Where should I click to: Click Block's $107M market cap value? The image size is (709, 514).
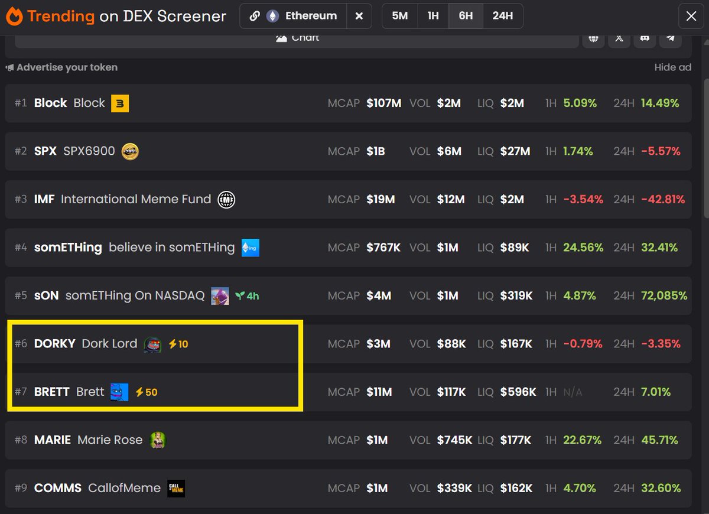click(384, 103)
